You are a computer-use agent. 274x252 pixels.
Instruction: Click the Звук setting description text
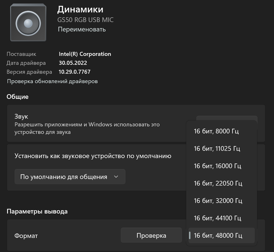(87, 128)
